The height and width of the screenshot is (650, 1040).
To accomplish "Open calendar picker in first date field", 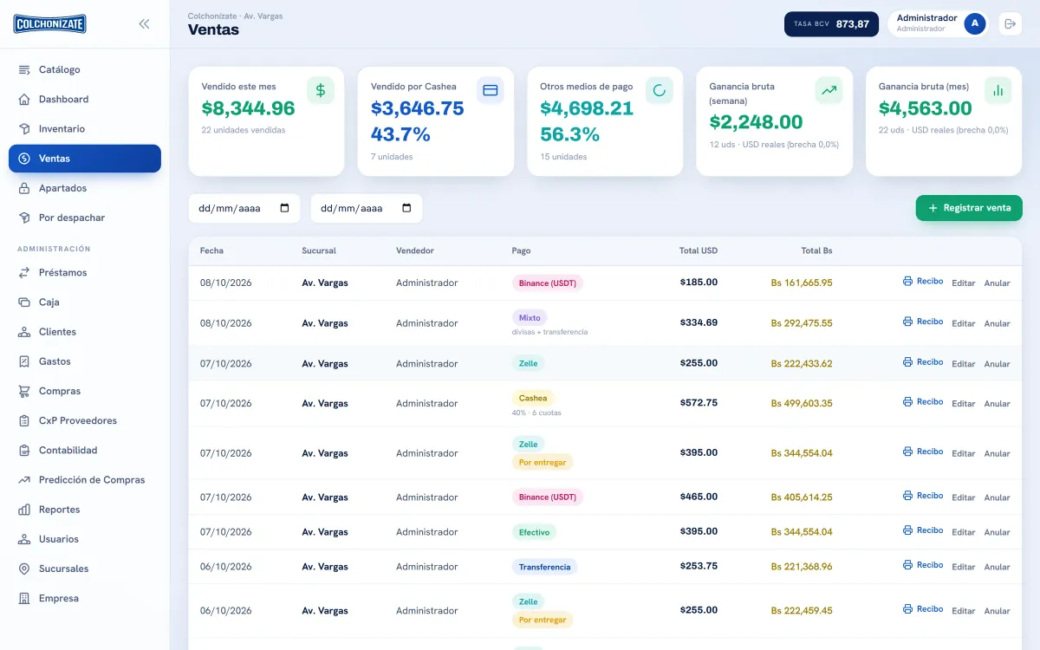I will click(x=285, y=208).
